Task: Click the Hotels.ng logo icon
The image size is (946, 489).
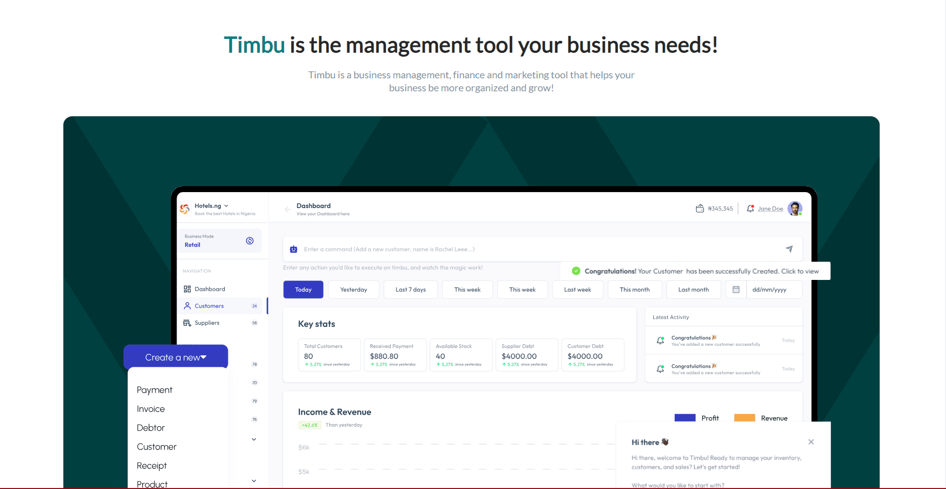Action: [185, 209]
